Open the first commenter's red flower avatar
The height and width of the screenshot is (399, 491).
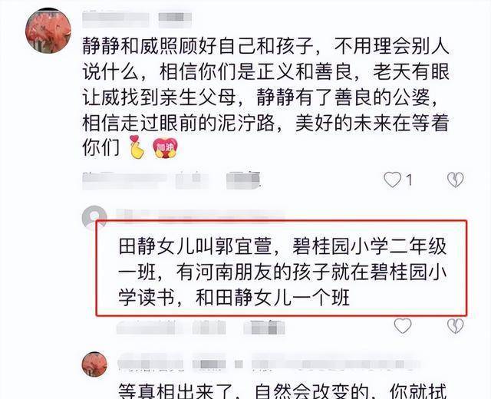48,31
